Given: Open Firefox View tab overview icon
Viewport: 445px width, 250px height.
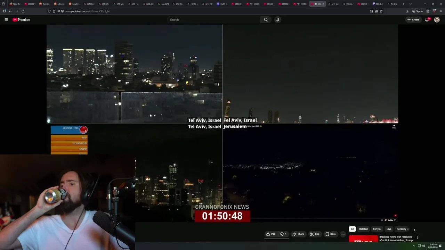Looking at the screenshot, I should coord(3,4).
